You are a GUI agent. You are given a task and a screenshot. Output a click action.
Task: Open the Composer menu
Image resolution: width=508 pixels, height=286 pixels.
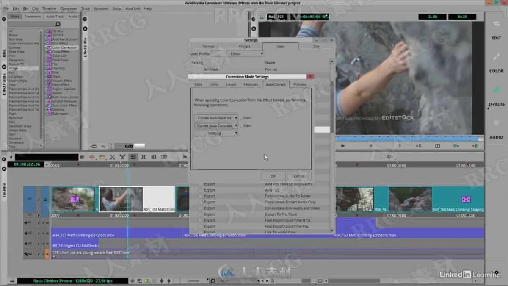pos(68,8)
